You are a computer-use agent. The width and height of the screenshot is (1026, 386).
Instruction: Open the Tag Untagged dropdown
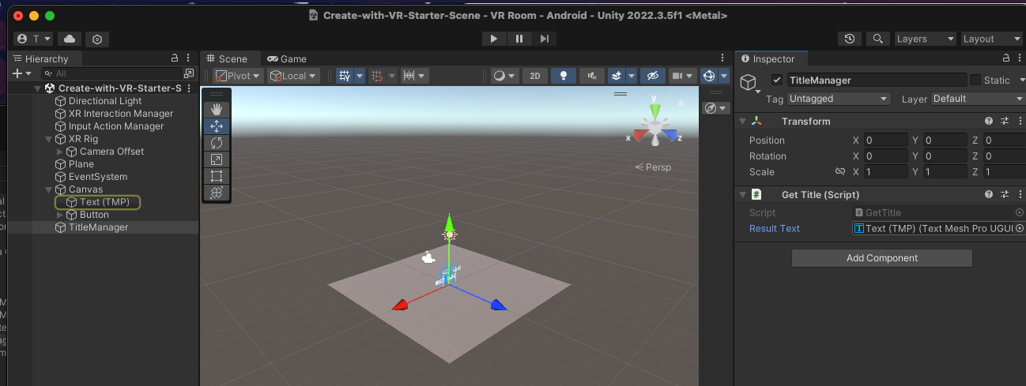[839, 99]
